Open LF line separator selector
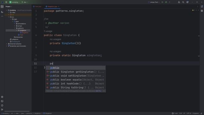This screenshot has width=204, height=115. pyautogui.click(x=184, y=113)
